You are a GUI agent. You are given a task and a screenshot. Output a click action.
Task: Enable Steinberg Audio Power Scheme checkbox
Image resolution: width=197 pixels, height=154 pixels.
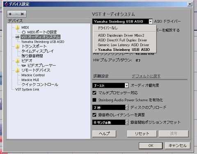(94, 100)
